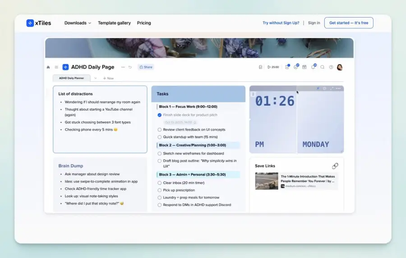
Task: Open the calendar icon in the toolbar
Action: 304,67
